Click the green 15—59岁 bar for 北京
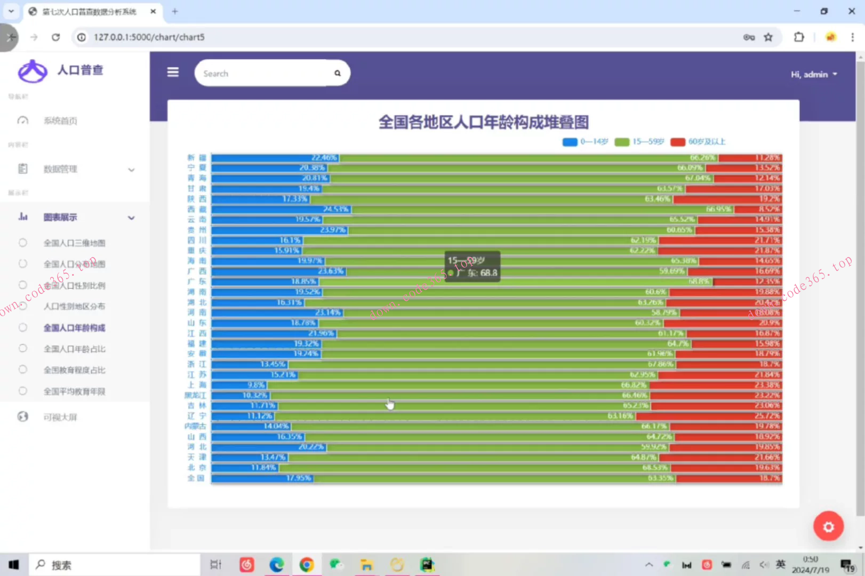 474,468
